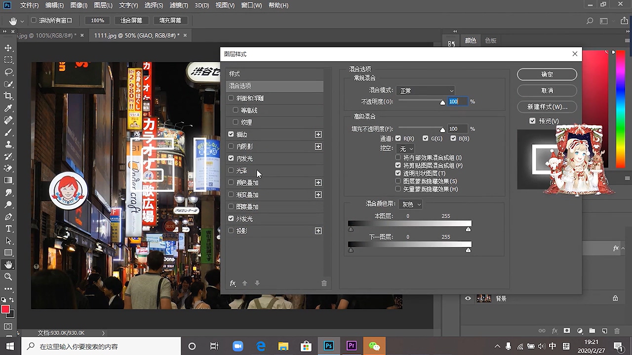
Task: Open the 混合模式 dropdown
Action: coord(426,91)
